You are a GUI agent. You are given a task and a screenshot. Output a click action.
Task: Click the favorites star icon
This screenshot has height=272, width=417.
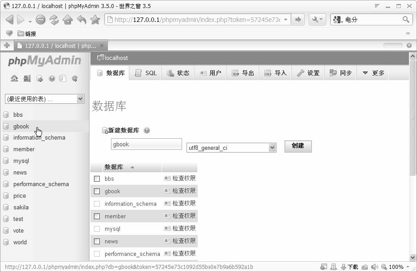pyautogui.click(x=95, y=20)
